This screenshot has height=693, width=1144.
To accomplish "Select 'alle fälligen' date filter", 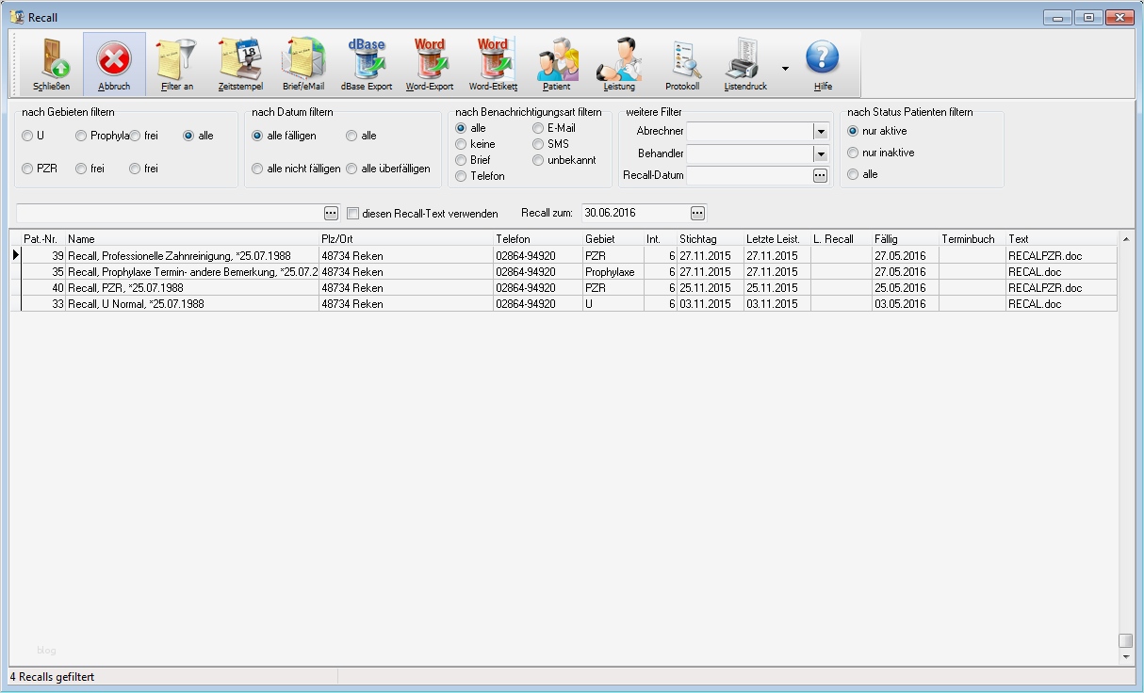I will [257, 136].
